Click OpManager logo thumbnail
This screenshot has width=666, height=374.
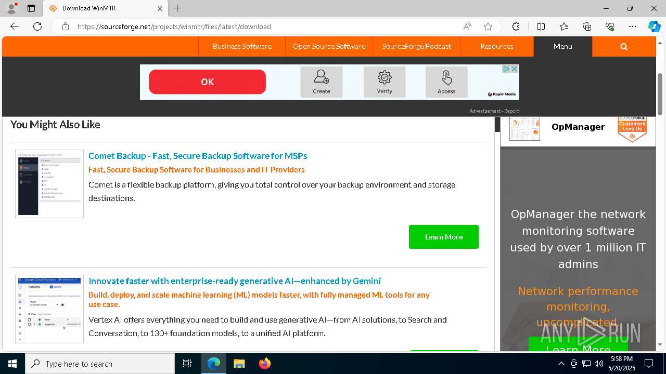[x=524, y=128]
